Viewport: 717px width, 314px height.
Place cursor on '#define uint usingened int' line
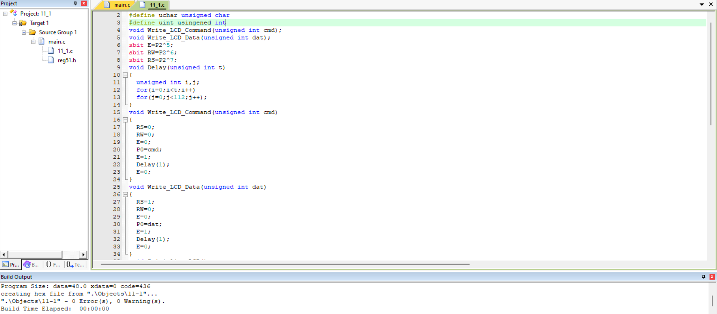tap(177, 23)
